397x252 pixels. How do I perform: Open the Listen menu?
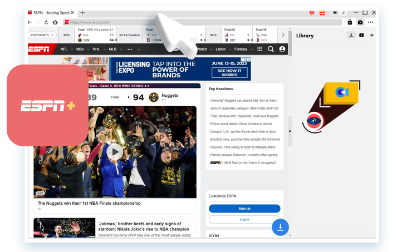pyautogui.click(x=220, y=49)
